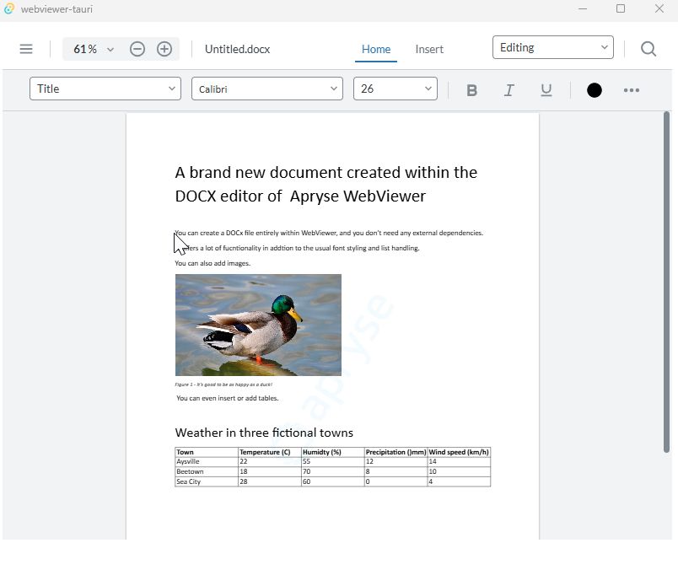Show more formatting tools ellipsis
The height and width of the screenshot is (586, 678).
coord(632,90)
